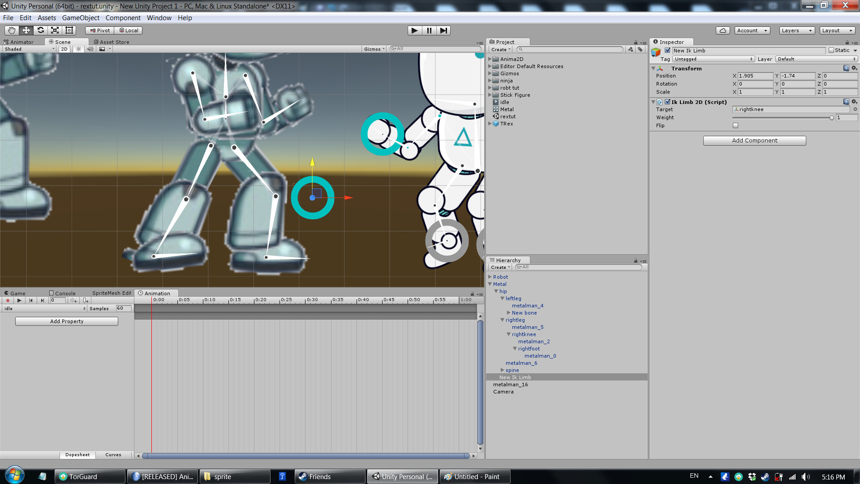
Task: Activate the Rotate tool
Action: click(40, 30)
